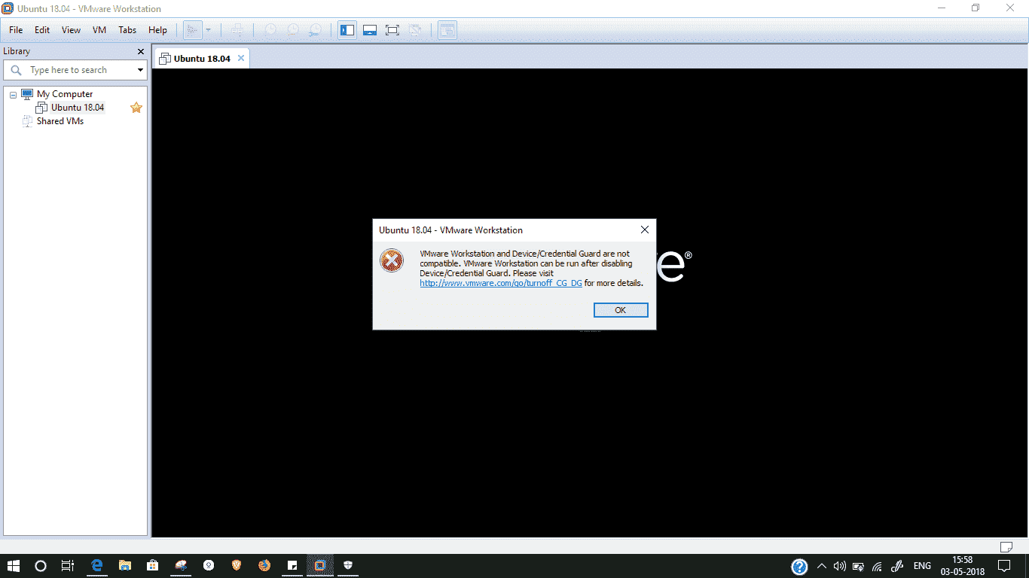Open the Windows Start menu
1029x578 pixels.
[x=14, y=565]
